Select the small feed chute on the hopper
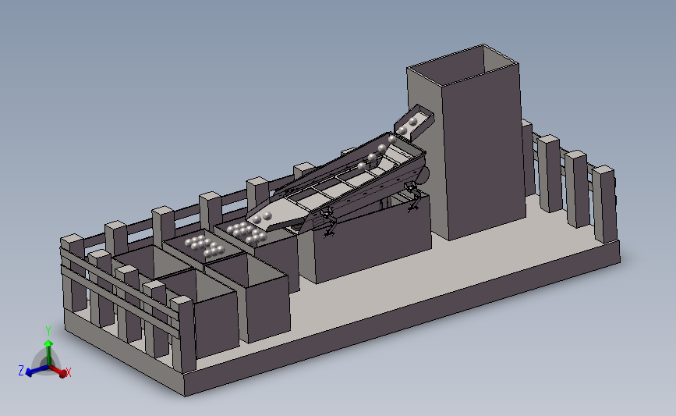This screenshot has width=676, height=416. coord(415,122)
